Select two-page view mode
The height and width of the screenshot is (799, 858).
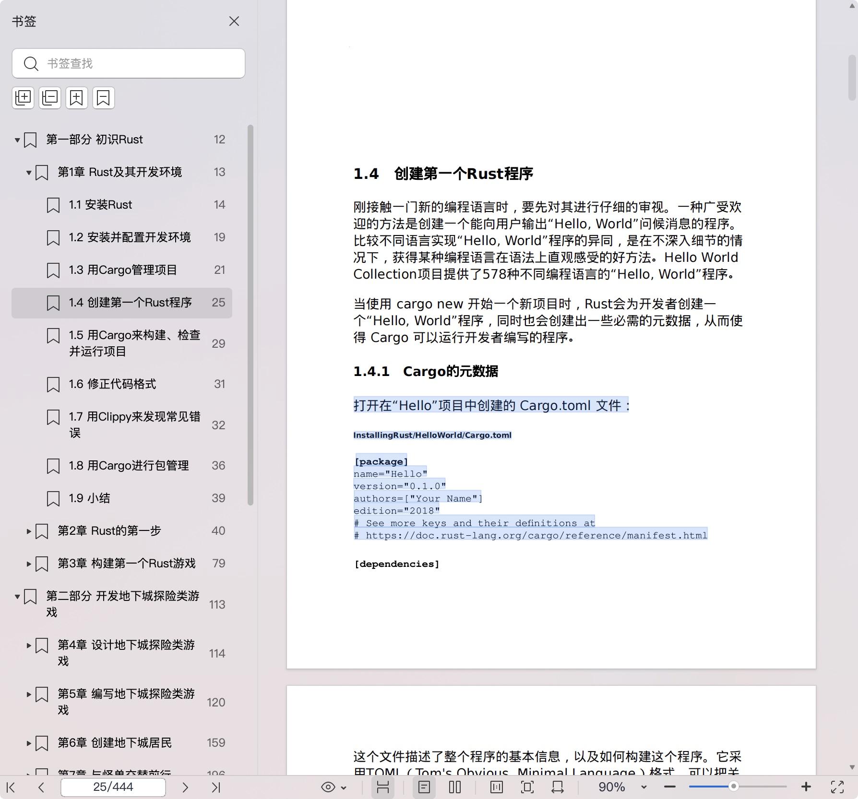pos(455,787)
